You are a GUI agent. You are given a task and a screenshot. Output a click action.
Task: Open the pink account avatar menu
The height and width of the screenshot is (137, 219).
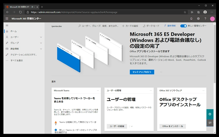tap(212, 19)
